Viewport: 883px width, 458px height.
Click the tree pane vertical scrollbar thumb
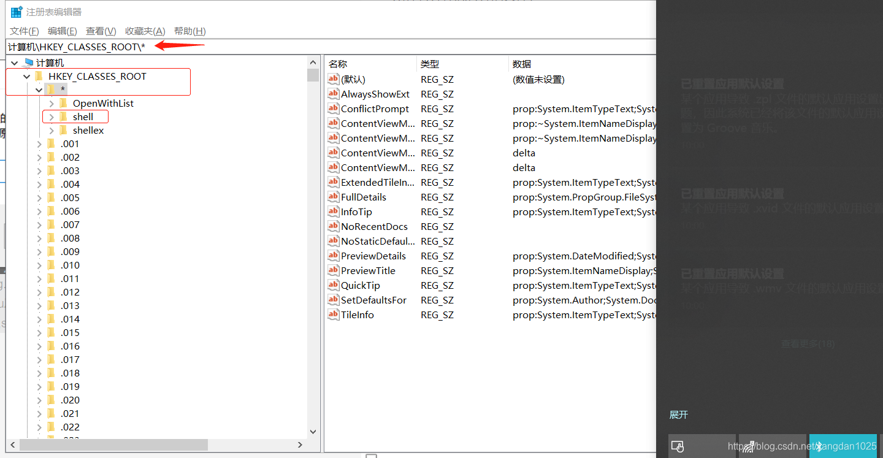coord(313,75)
